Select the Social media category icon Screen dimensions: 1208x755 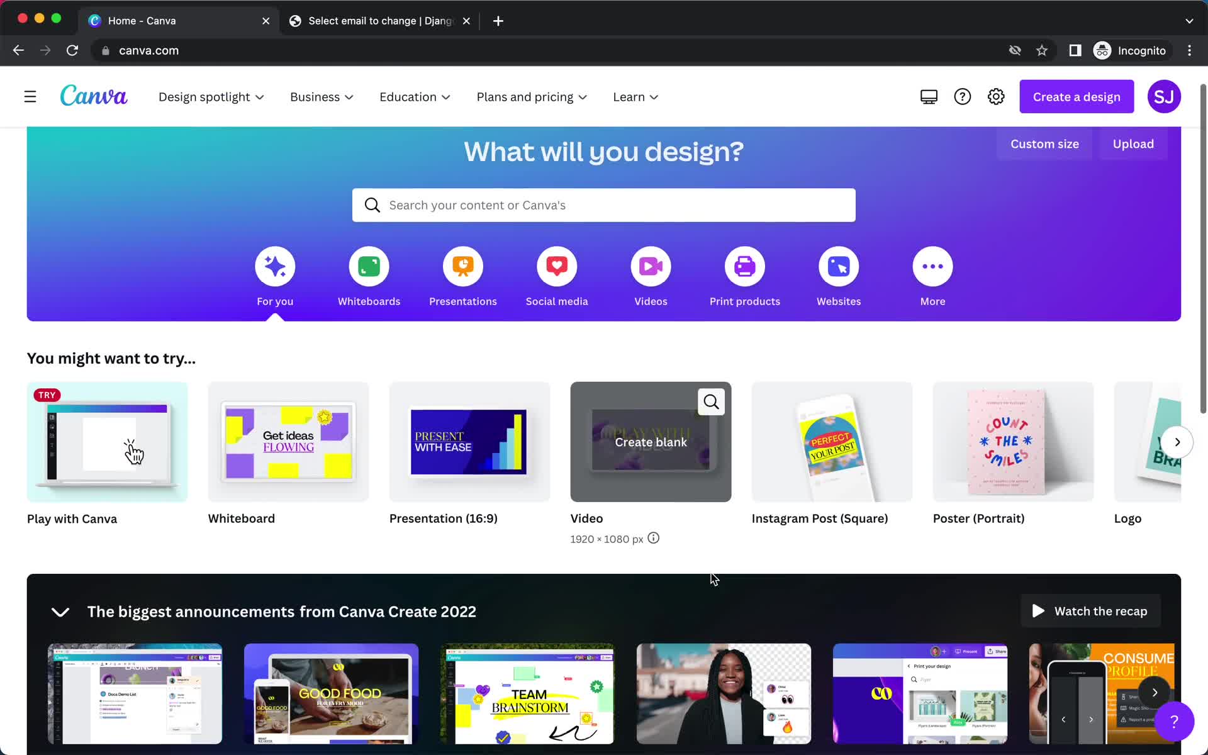click(x=557, y=267)
